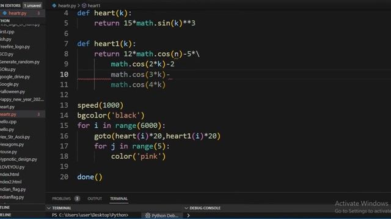
Task: Click 'heart1' in the line 7 definition
Action: [107, 44]
